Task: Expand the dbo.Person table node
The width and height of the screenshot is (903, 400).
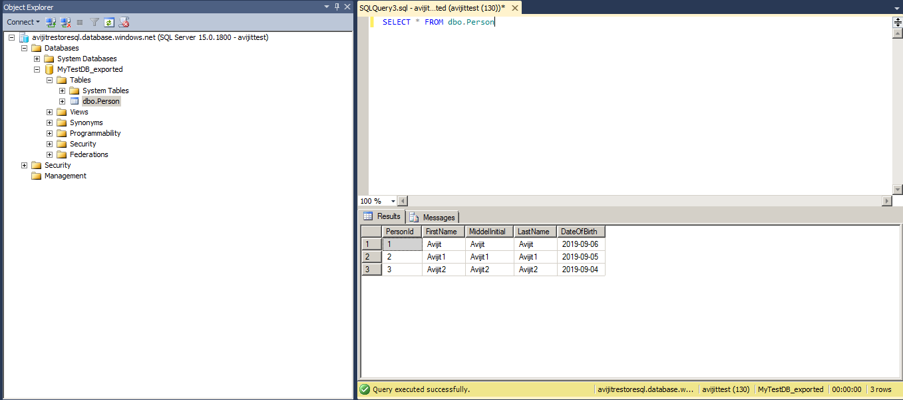Action: pyautogui.click(x=63, y=101)
